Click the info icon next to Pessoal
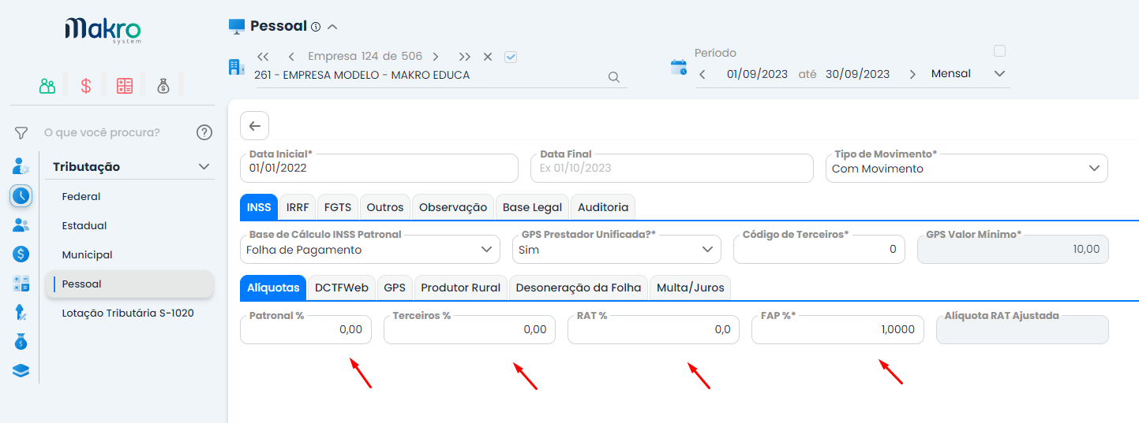 [x=316, y=27]
